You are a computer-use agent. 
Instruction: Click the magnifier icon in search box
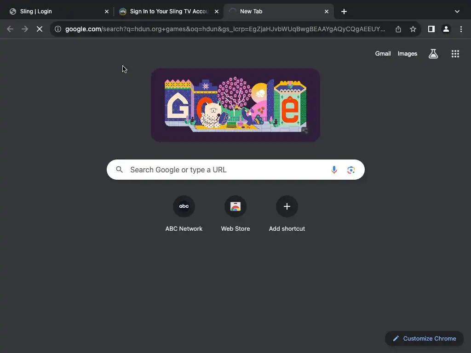[x=119, y=170]
